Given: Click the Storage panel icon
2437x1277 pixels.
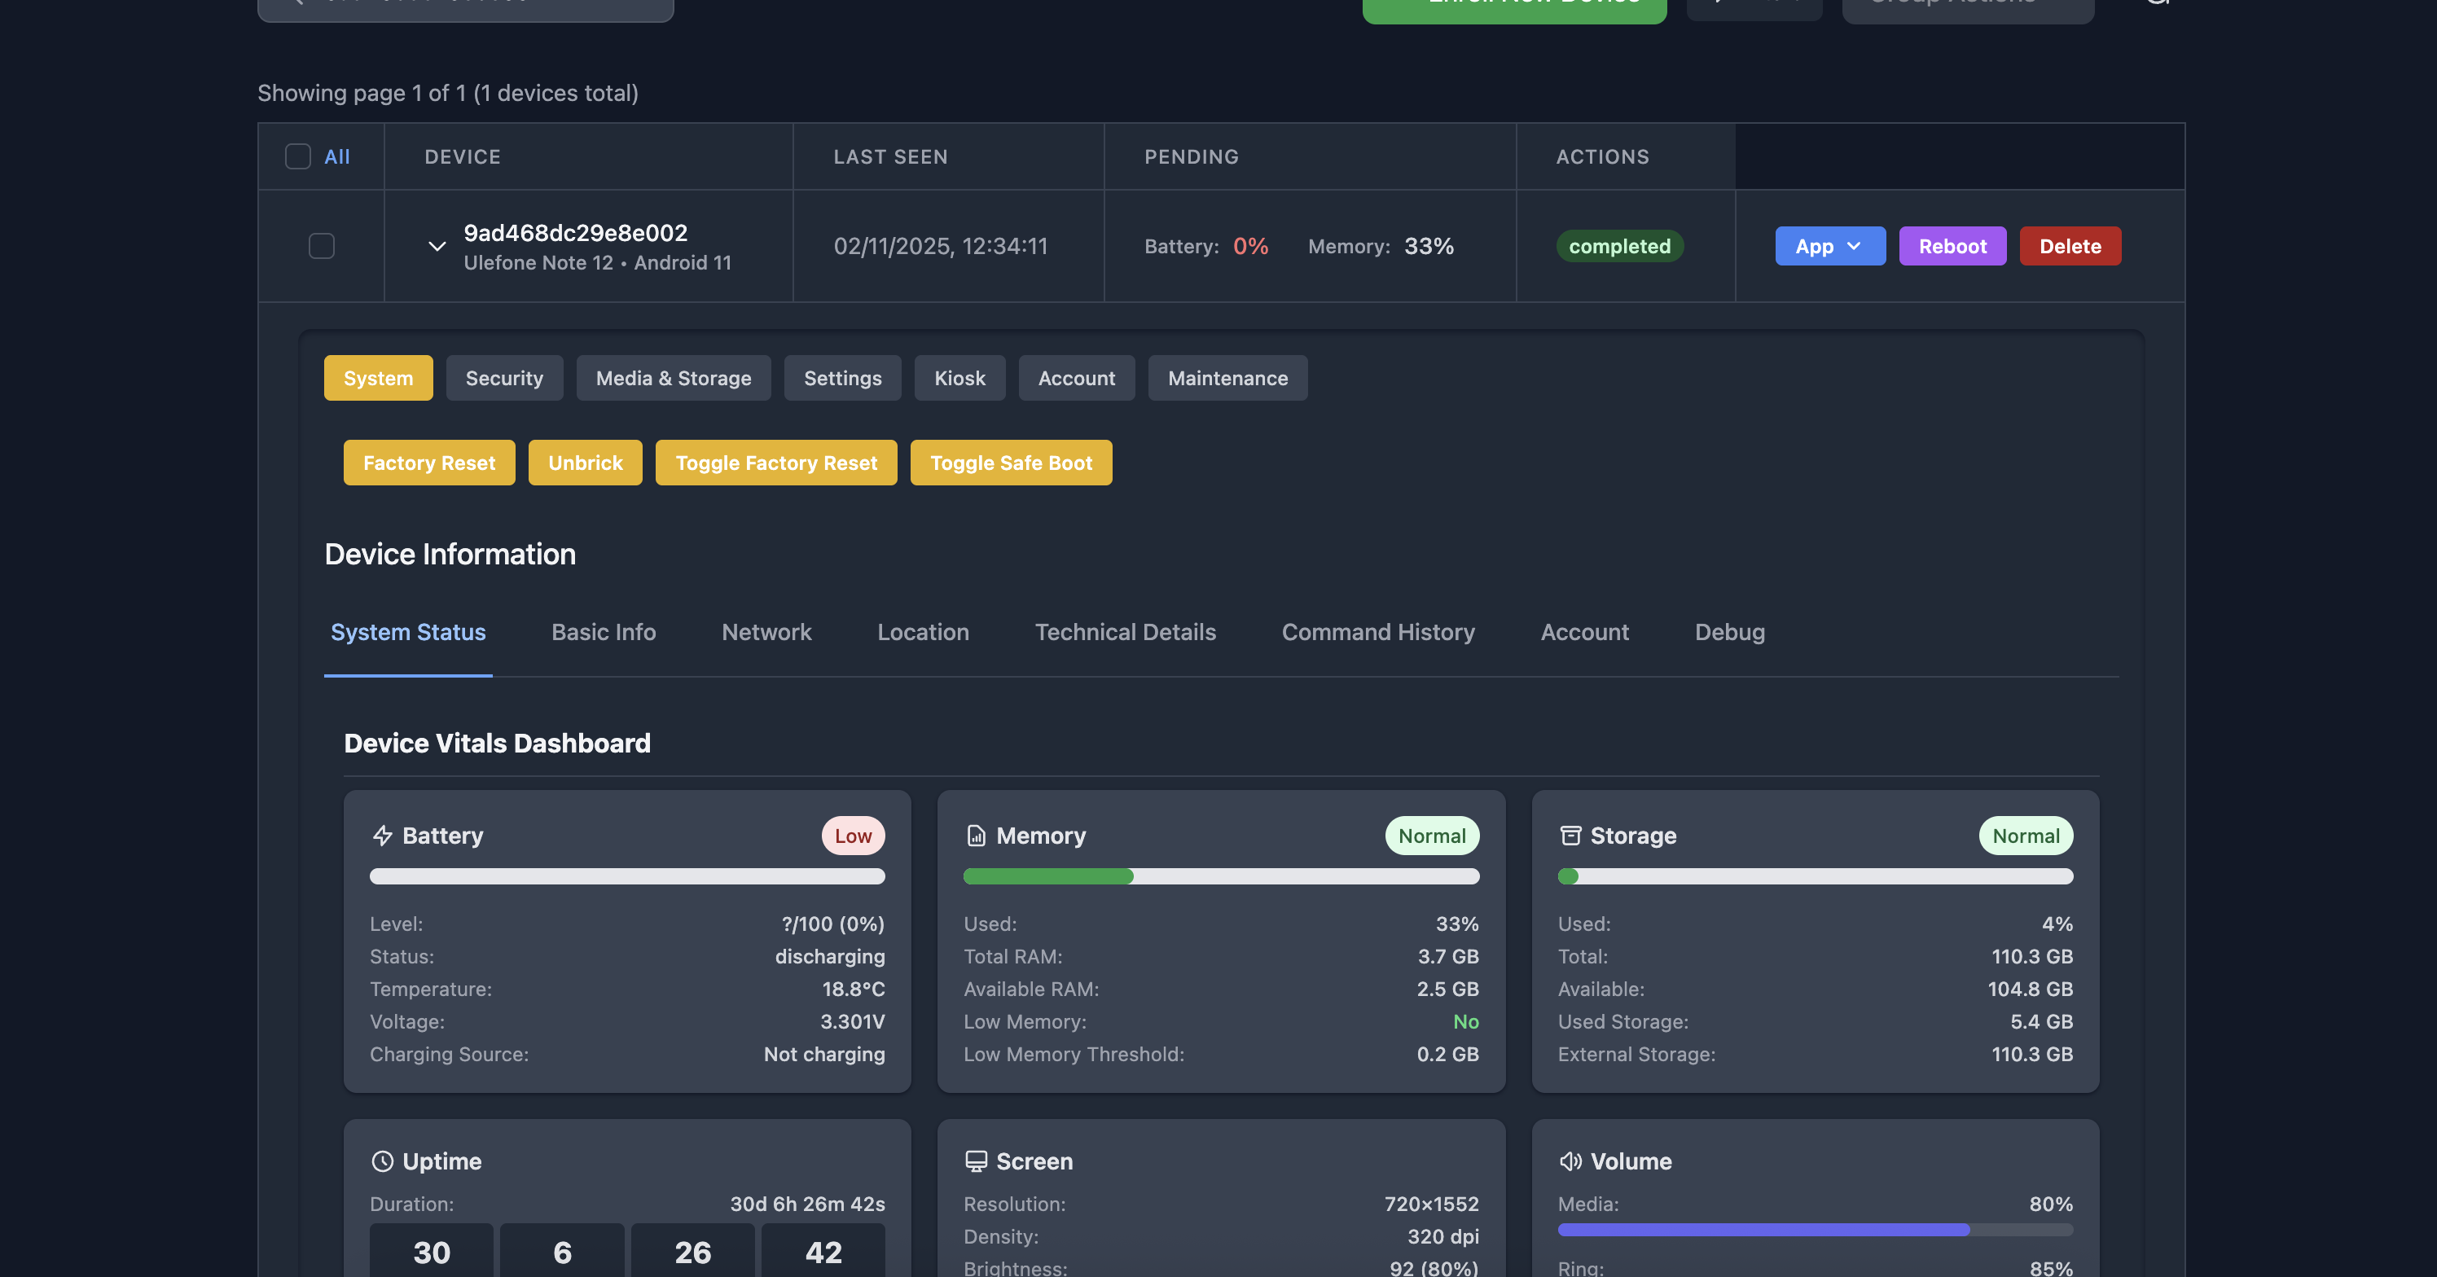Looking at the screenshot, I should [1570, 836].
